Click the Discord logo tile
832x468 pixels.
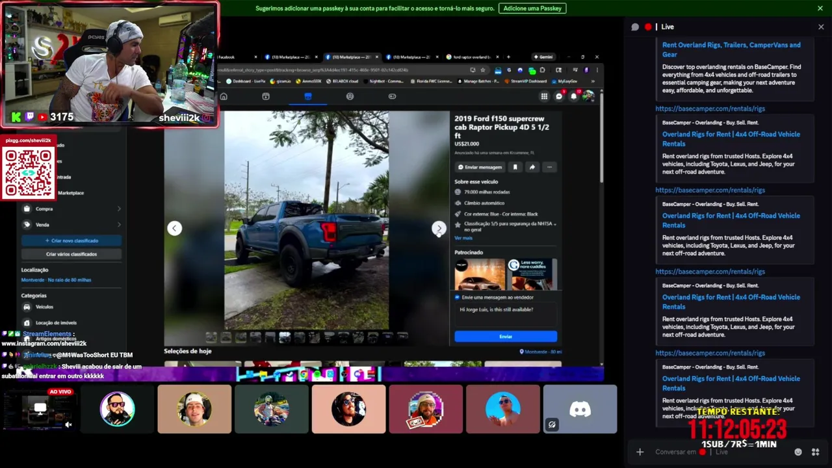pyautogui.click(x=580, y=409)
